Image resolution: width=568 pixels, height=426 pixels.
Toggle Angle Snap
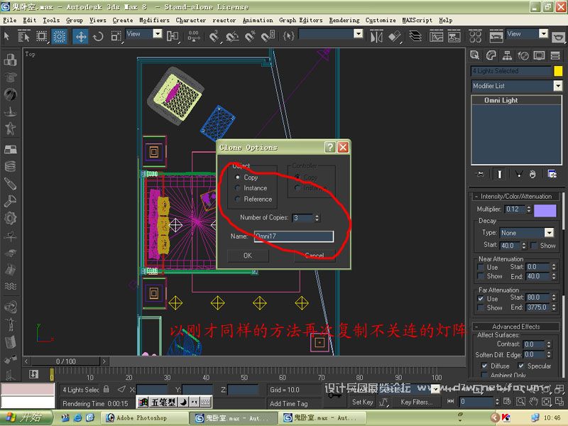[x=232, y=37]
